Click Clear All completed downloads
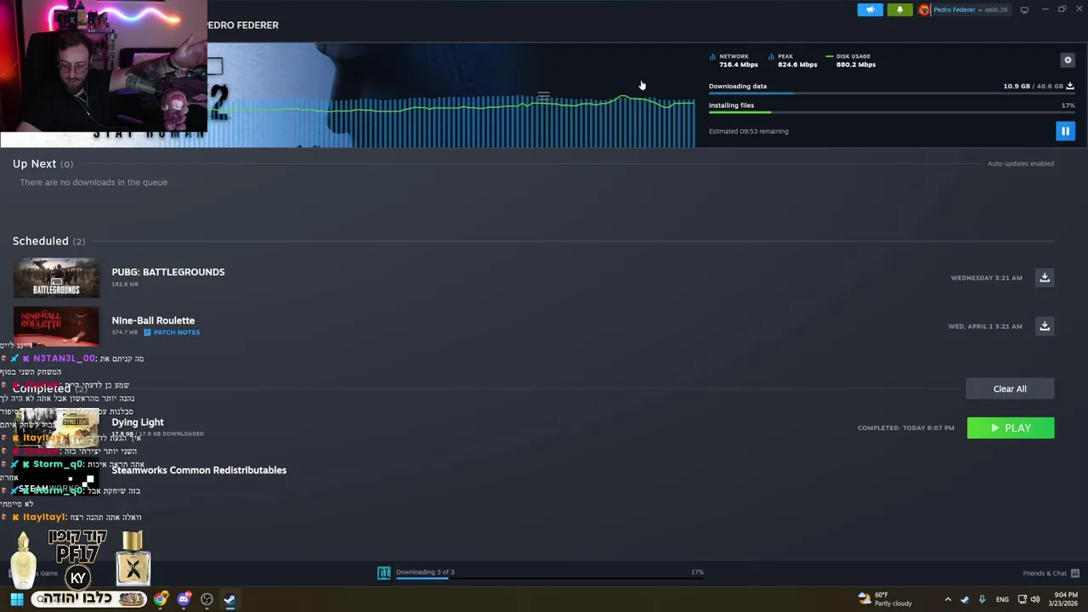Image resolution: width=1088 pixels, height=612 pixels. pos(1010,388)
